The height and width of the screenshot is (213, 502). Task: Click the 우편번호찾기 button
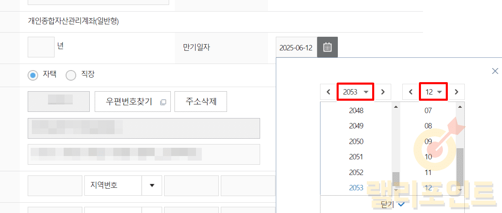tap(132, 102)
